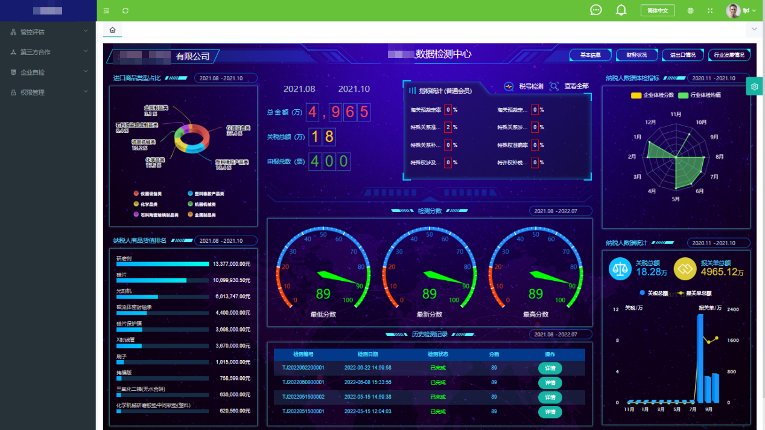Collapse the sidebar with the hamburger icon
This screenshot has width=765, height=430.
106,11
